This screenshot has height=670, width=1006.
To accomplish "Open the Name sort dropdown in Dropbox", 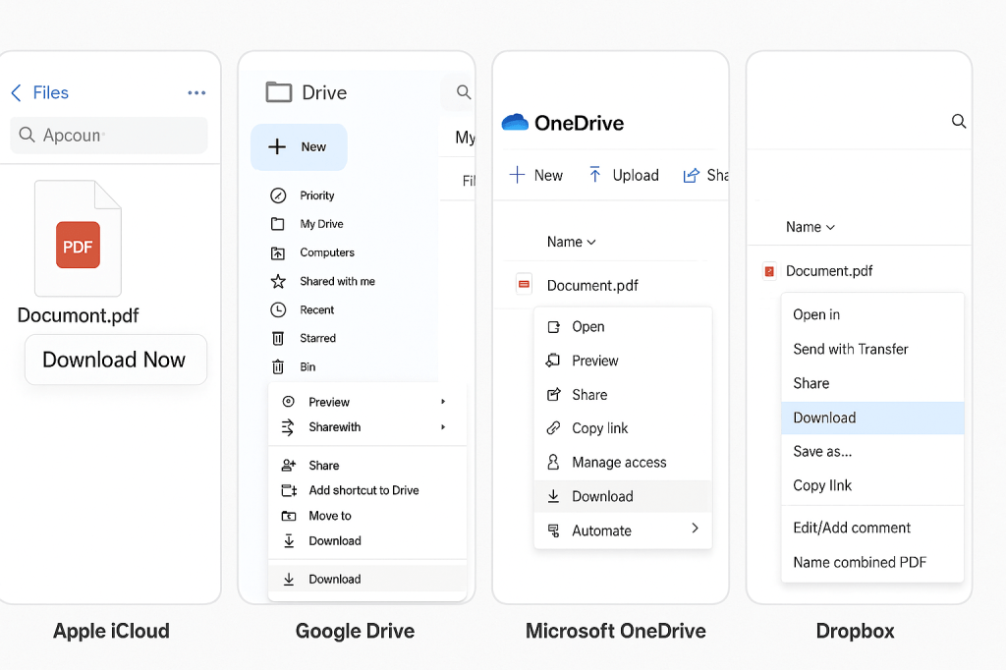I will pos(810,227).
